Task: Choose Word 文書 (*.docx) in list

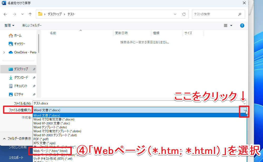Action: [140, 115]
